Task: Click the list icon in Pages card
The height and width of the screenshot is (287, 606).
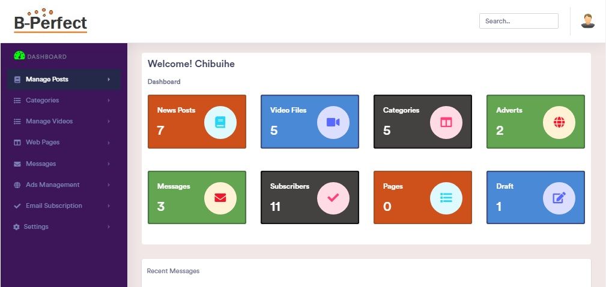Action: [446, 198]
